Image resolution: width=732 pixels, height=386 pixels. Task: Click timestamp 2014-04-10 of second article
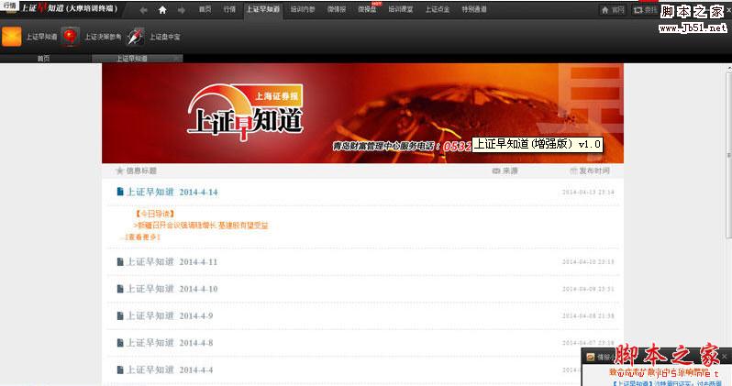coord(588,262)
